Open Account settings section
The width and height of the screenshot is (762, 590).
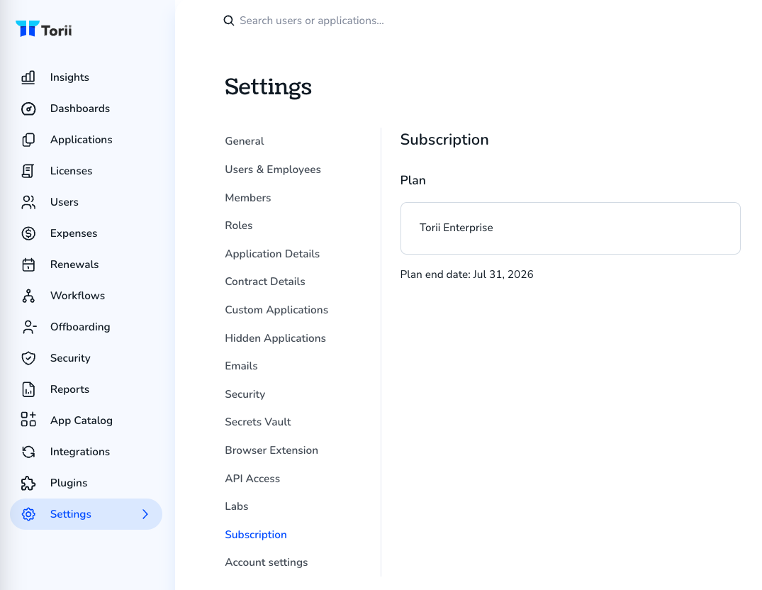(x=267, y=562)
